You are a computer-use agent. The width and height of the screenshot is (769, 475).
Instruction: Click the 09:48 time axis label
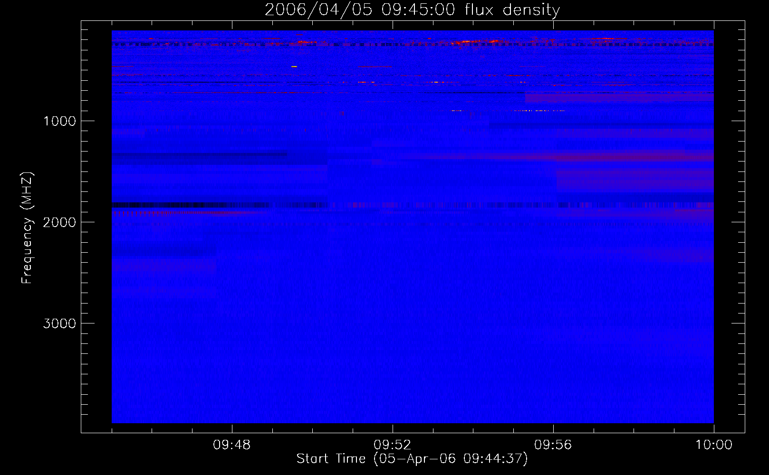point(231,445)
